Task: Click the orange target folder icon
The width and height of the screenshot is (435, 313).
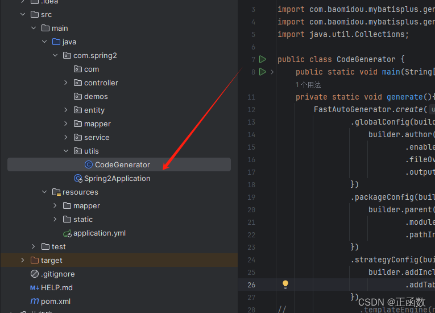Action: pos(34,260)
